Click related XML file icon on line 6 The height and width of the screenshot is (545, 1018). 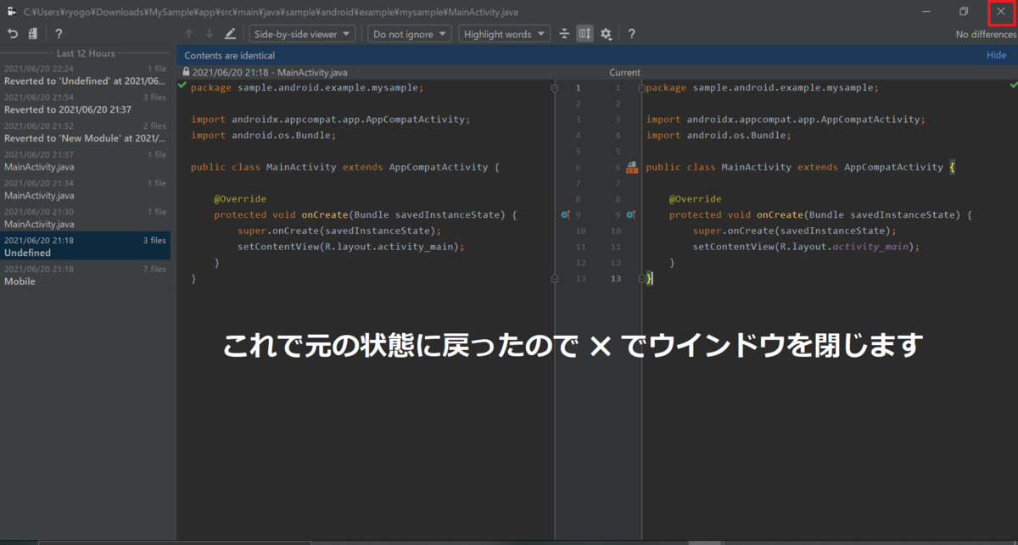(631, 168)
